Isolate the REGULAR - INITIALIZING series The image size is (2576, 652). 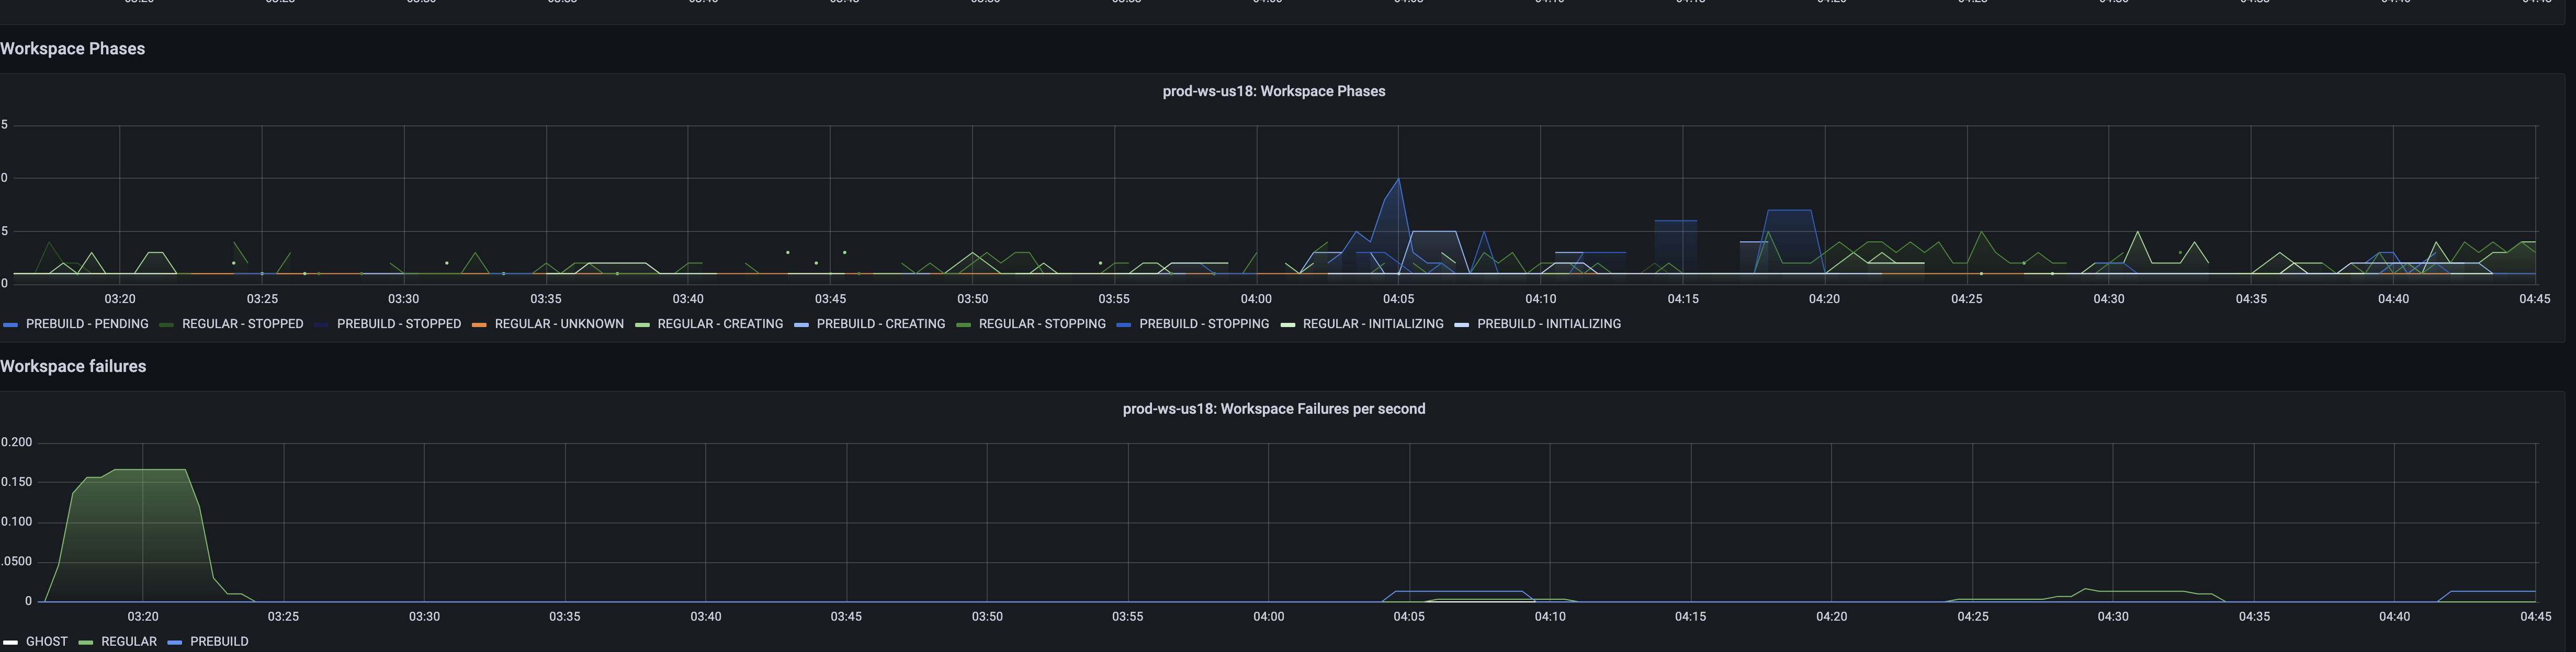pos(1374,323)
